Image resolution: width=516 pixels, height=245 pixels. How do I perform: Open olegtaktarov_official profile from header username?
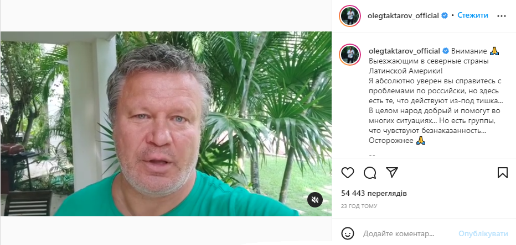tap(404, 16)
